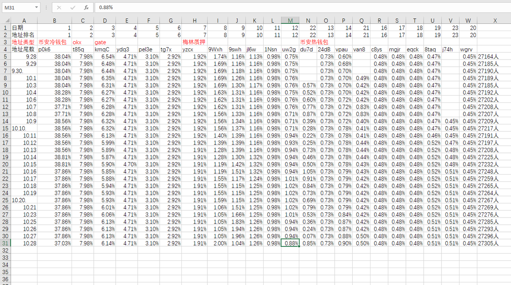511x285 pixels.
Task: Click the 24dB address cell
Action: (326, 49)
